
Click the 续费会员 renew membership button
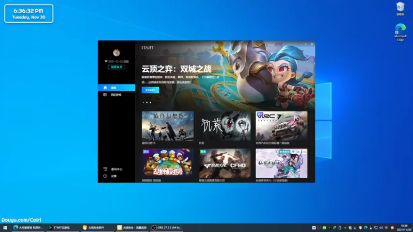(117, 67)
